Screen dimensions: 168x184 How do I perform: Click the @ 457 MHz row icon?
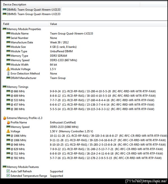8,104
